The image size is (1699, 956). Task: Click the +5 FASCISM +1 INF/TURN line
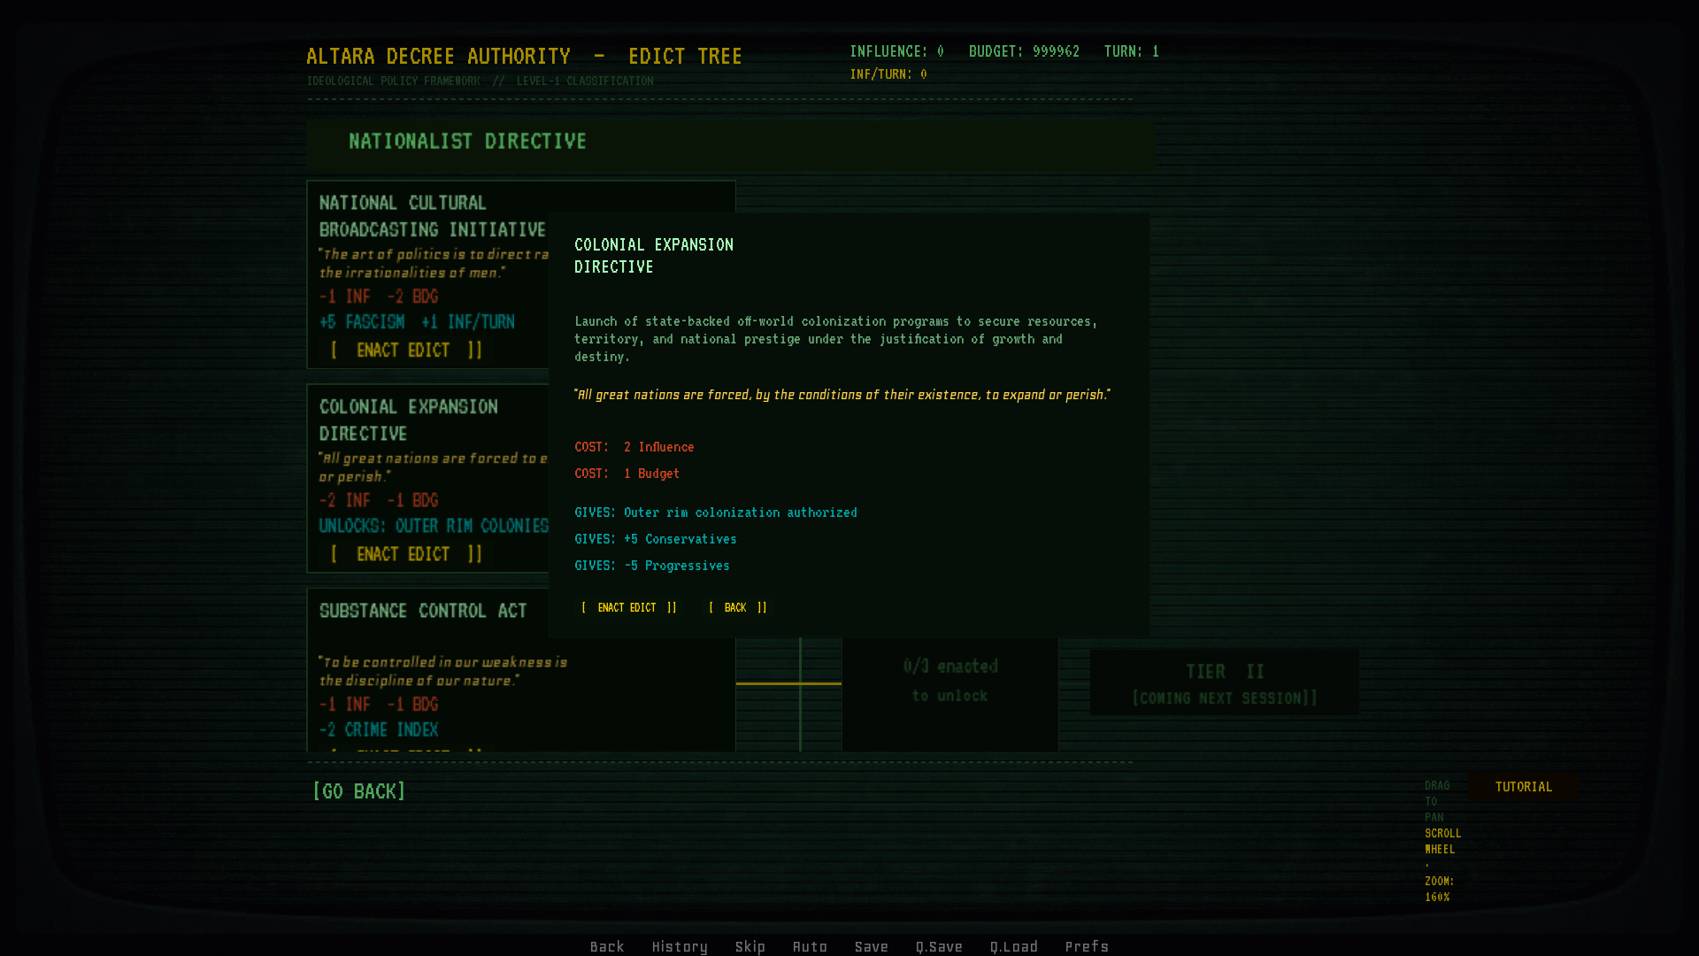[417, 322]
